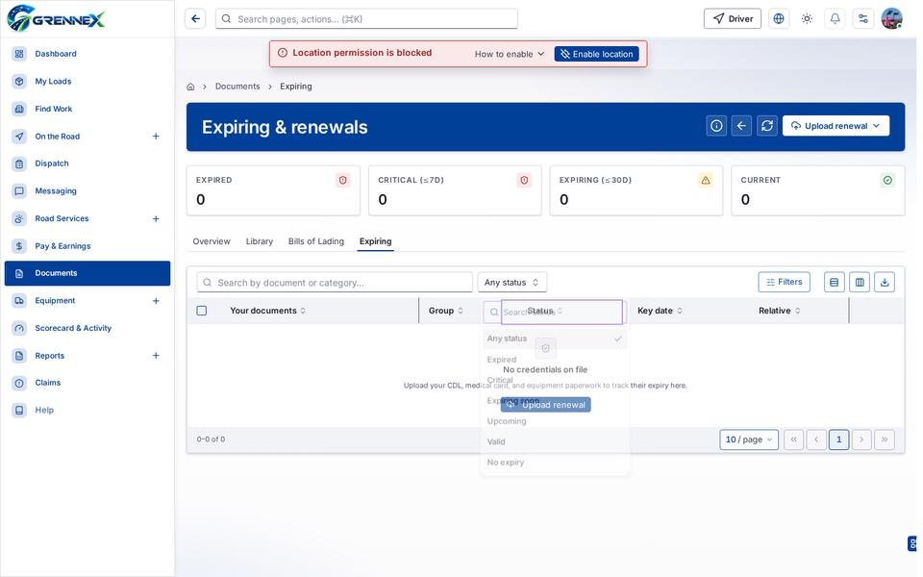
Task: Click the Enable location button
Action: coord(597,54)
